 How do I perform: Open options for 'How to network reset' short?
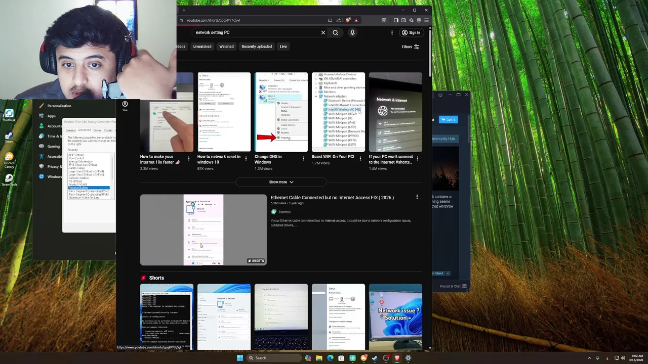246,158
